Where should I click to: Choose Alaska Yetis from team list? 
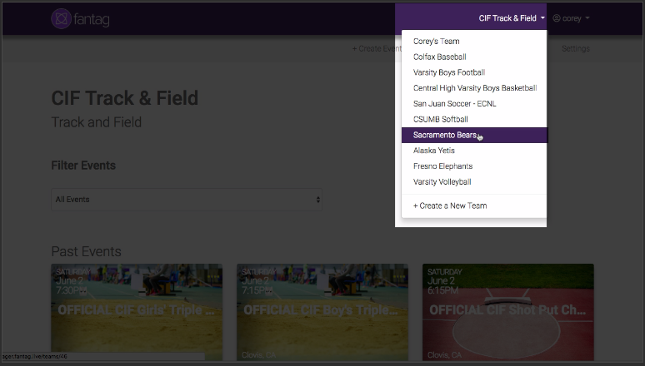(x=474, y=151)
